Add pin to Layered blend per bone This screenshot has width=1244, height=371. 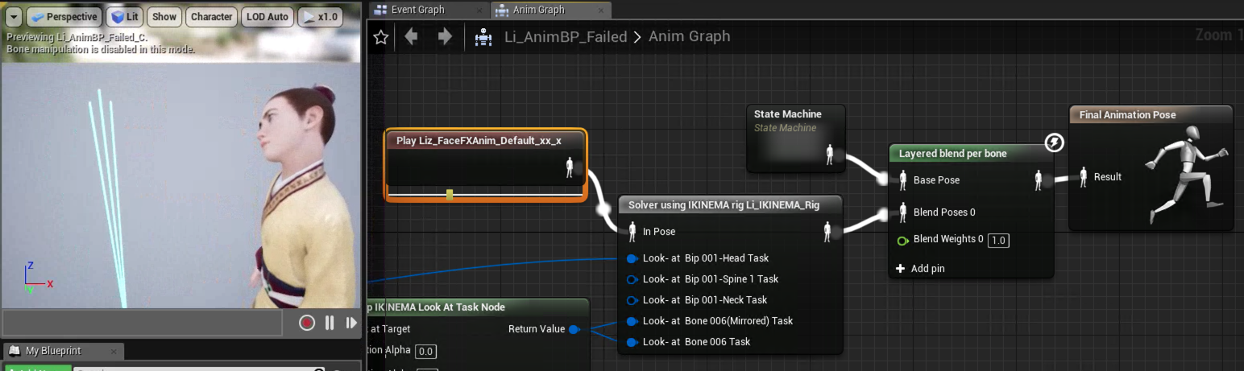pos(922,269)
